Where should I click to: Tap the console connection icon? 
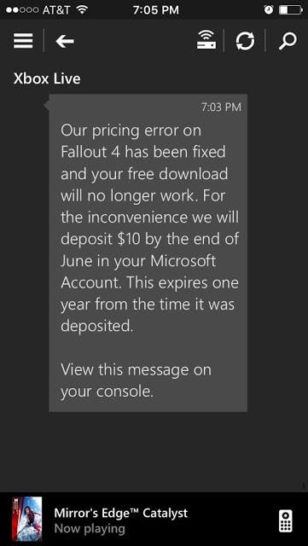[x=206, y=40]
